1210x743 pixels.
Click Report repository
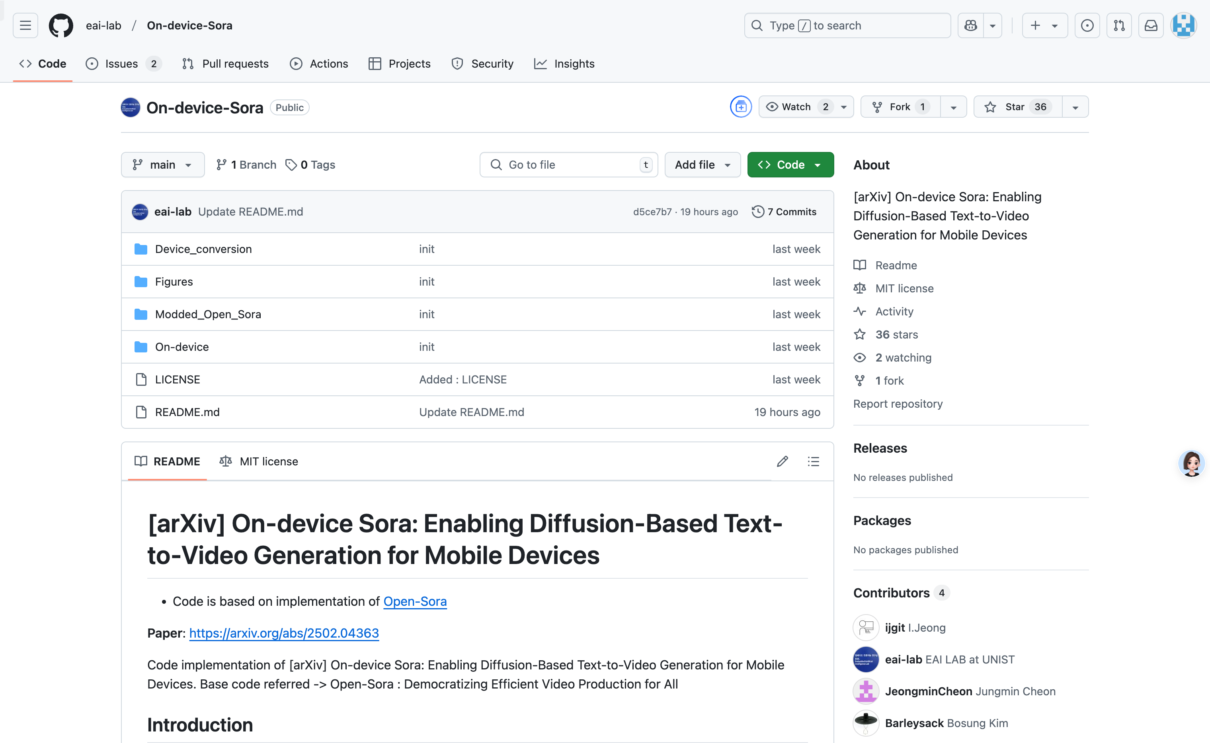tap(898, 404)
